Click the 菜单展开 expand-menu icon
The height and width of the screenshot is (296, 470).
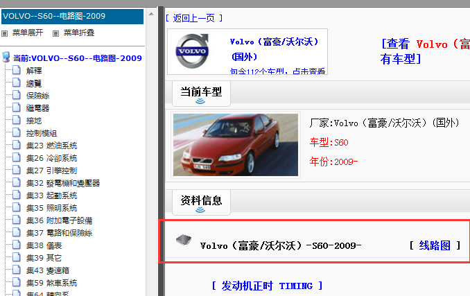click(4, 33)
